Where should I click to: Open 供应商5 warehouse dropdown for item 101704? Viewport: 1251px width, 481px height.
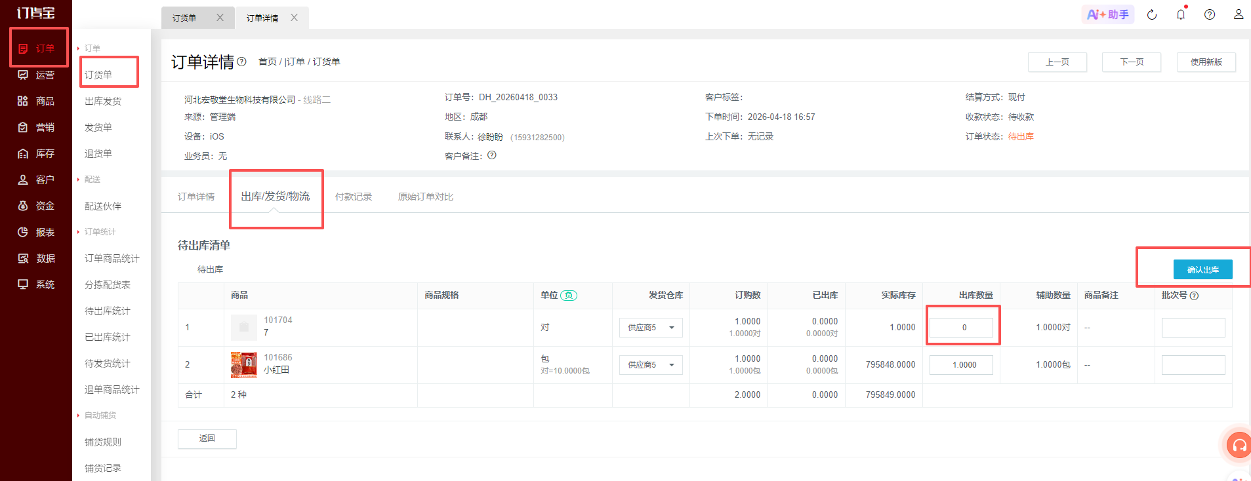coord(651,328)
